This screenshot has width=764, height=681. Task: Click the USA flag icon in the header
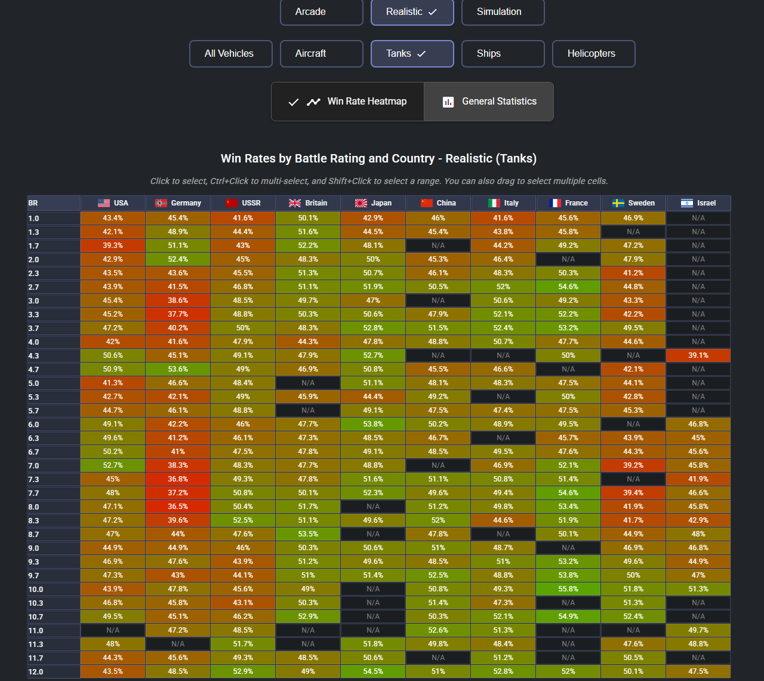tap(104, 203)
